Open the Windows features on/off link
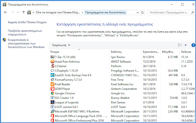Image resolution: width=196 pixels, height=123 pixels. point(26,44)
